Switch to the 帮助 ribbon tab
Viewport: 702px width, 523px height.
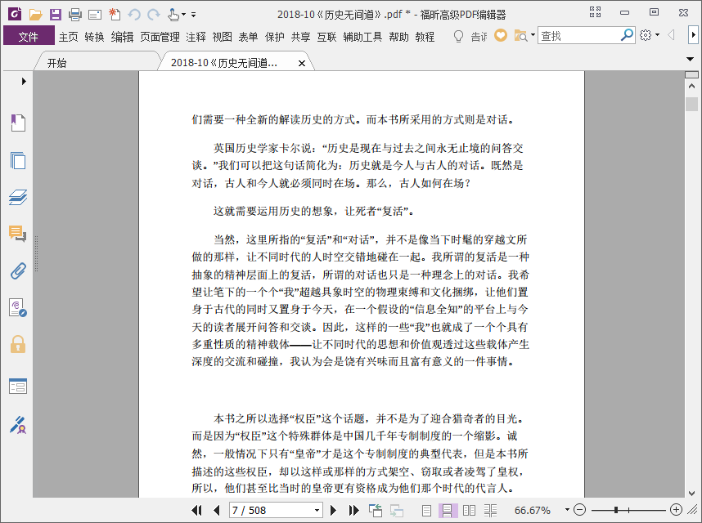click(398, 37)
